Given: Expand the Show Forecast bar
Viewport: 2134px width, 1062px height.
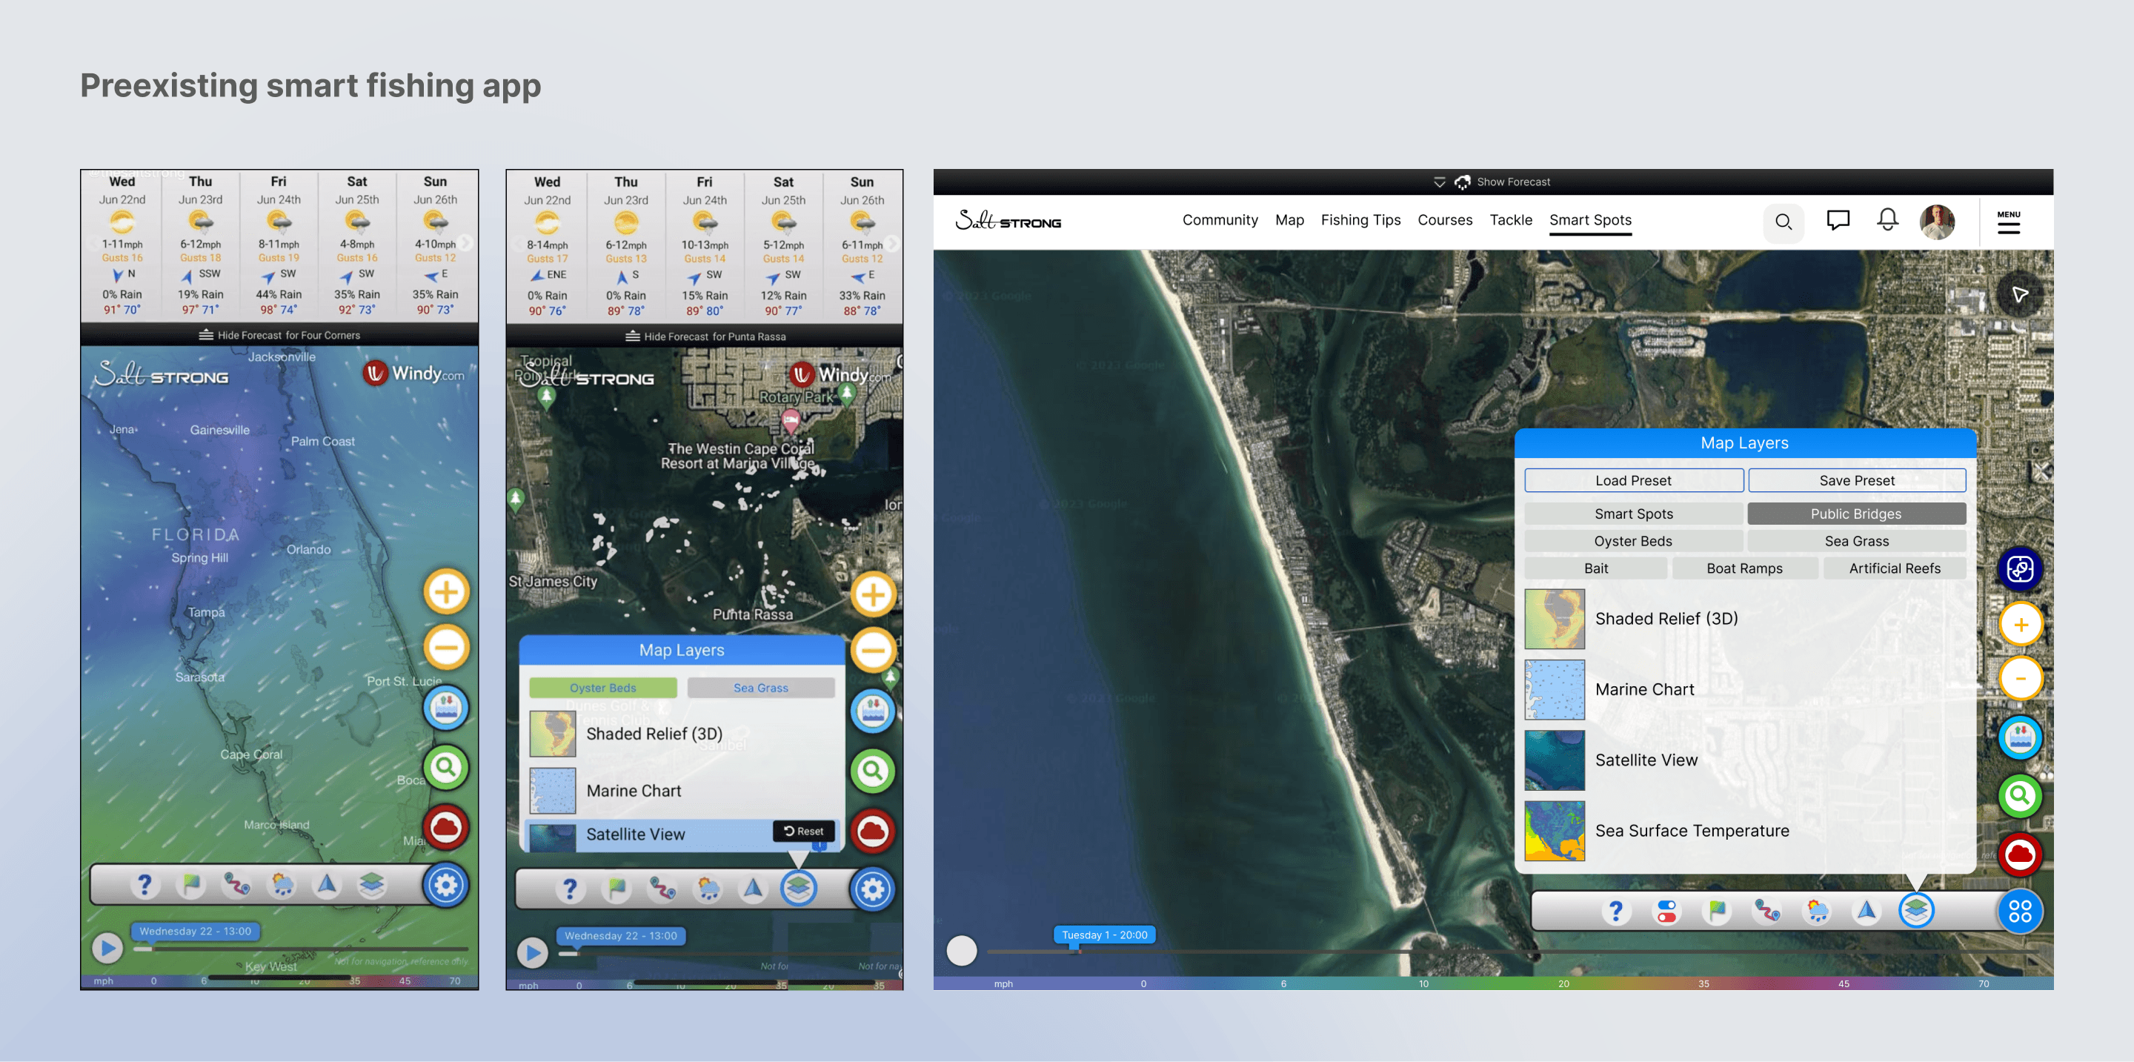Looking at the screenshot, I should (1493, 182).
